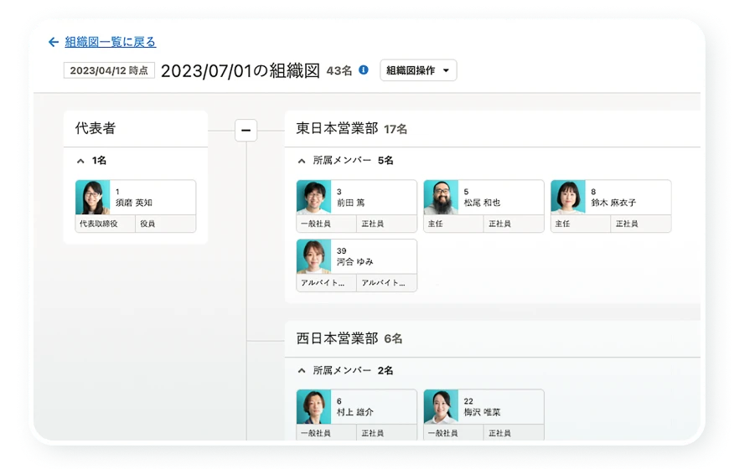734x469 pixels.
Task: Collapse 東日本営業部 所属メンバー 5名 section
Action: click(x=302, y=160)
